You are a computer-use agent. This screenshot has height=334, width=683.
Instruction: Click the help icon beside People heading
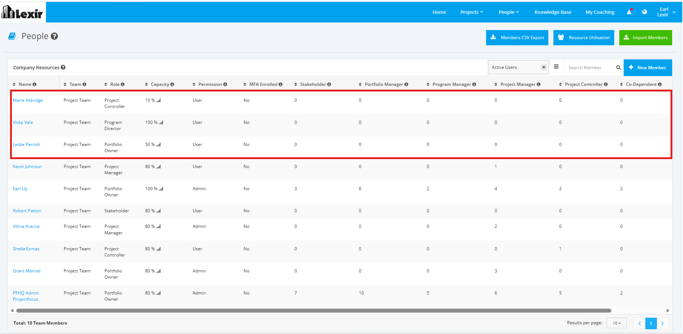pos(54,36)
